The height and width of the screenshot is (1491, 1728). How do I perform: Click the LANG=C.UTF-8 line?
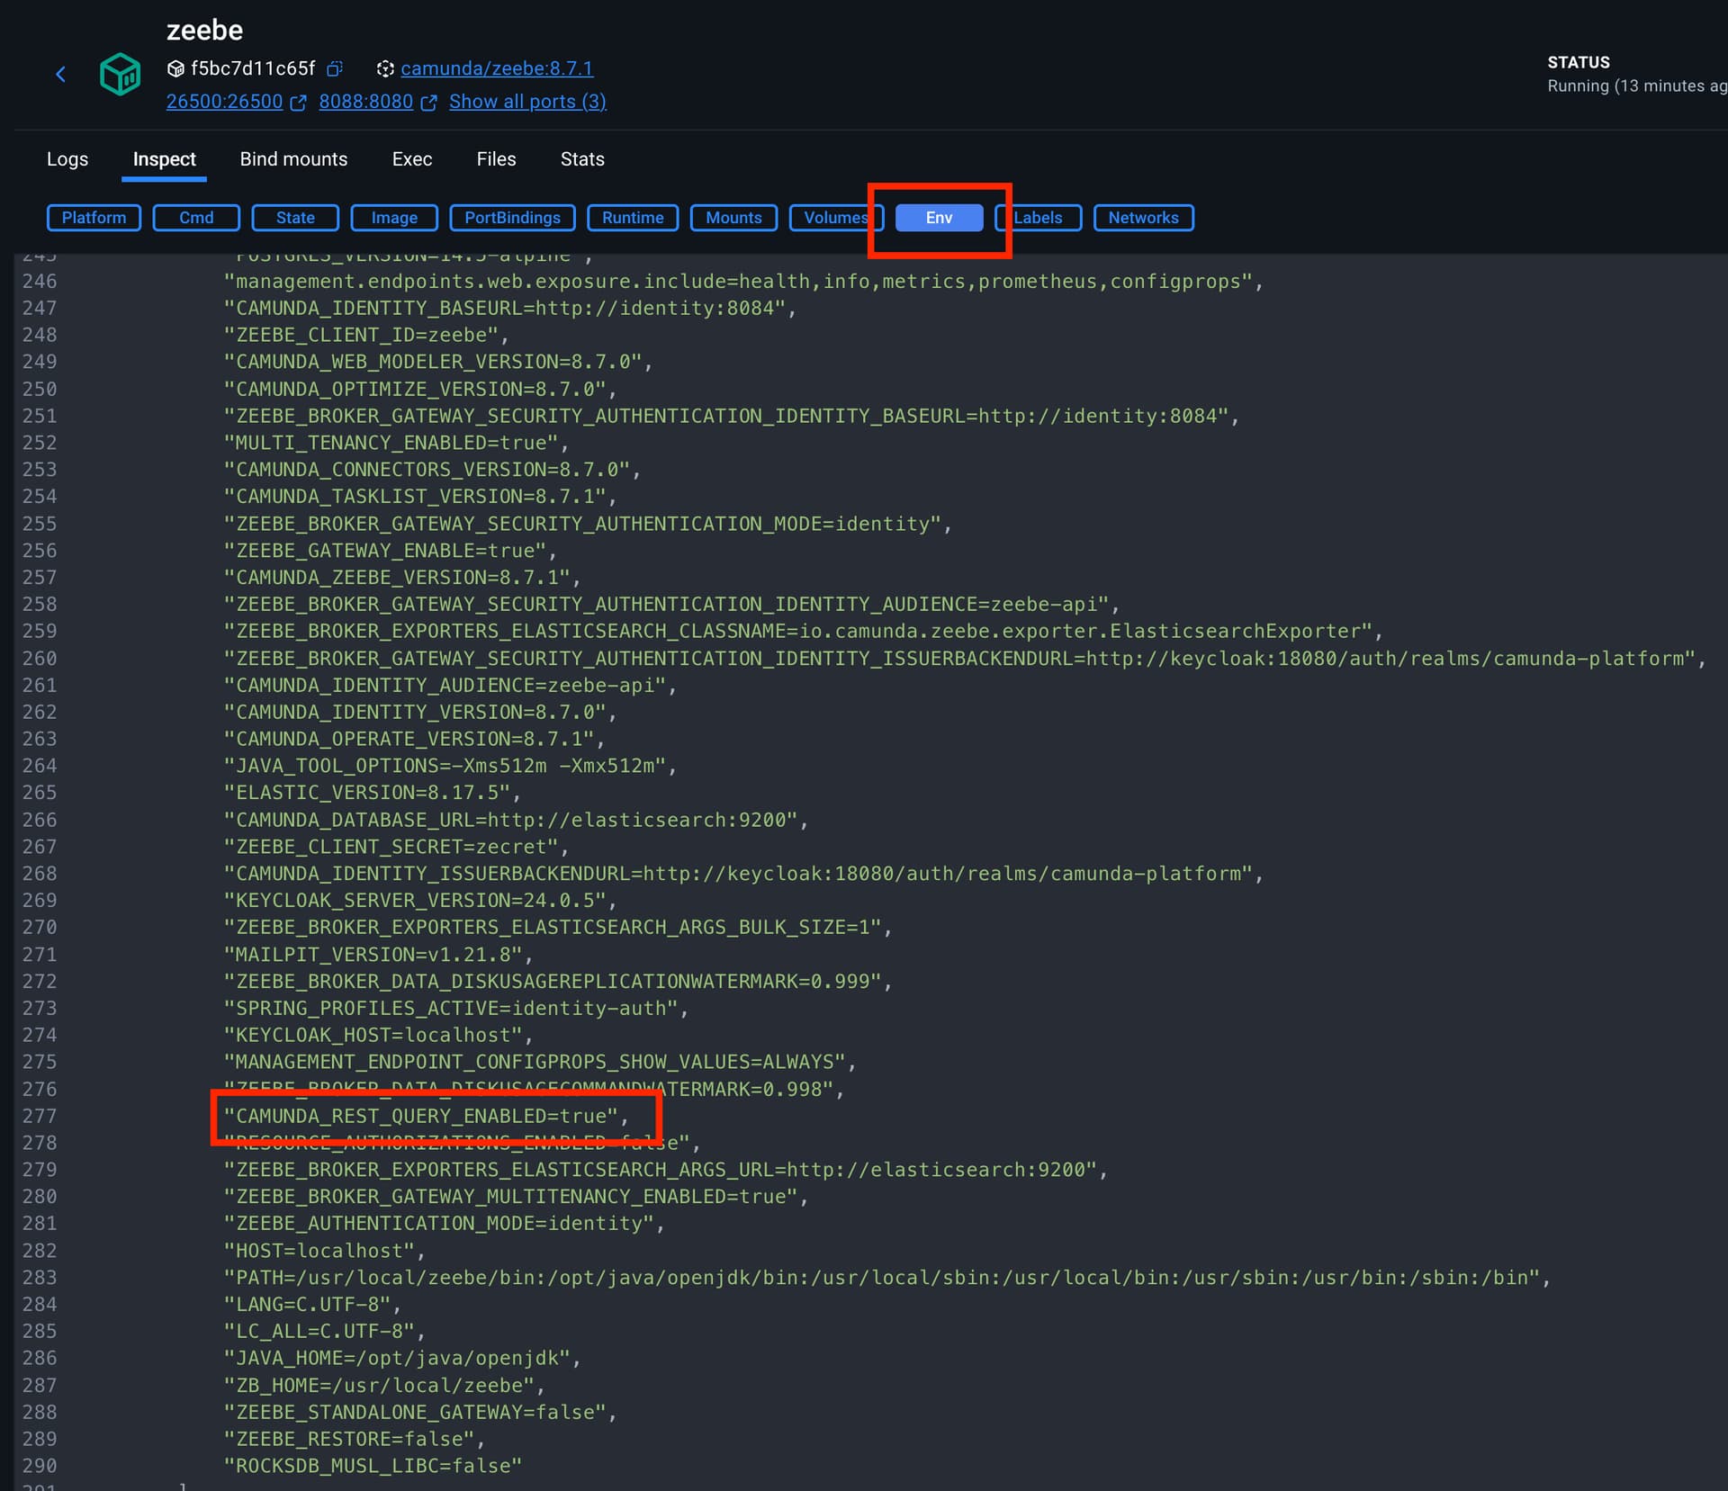(x=312, y=1306)
